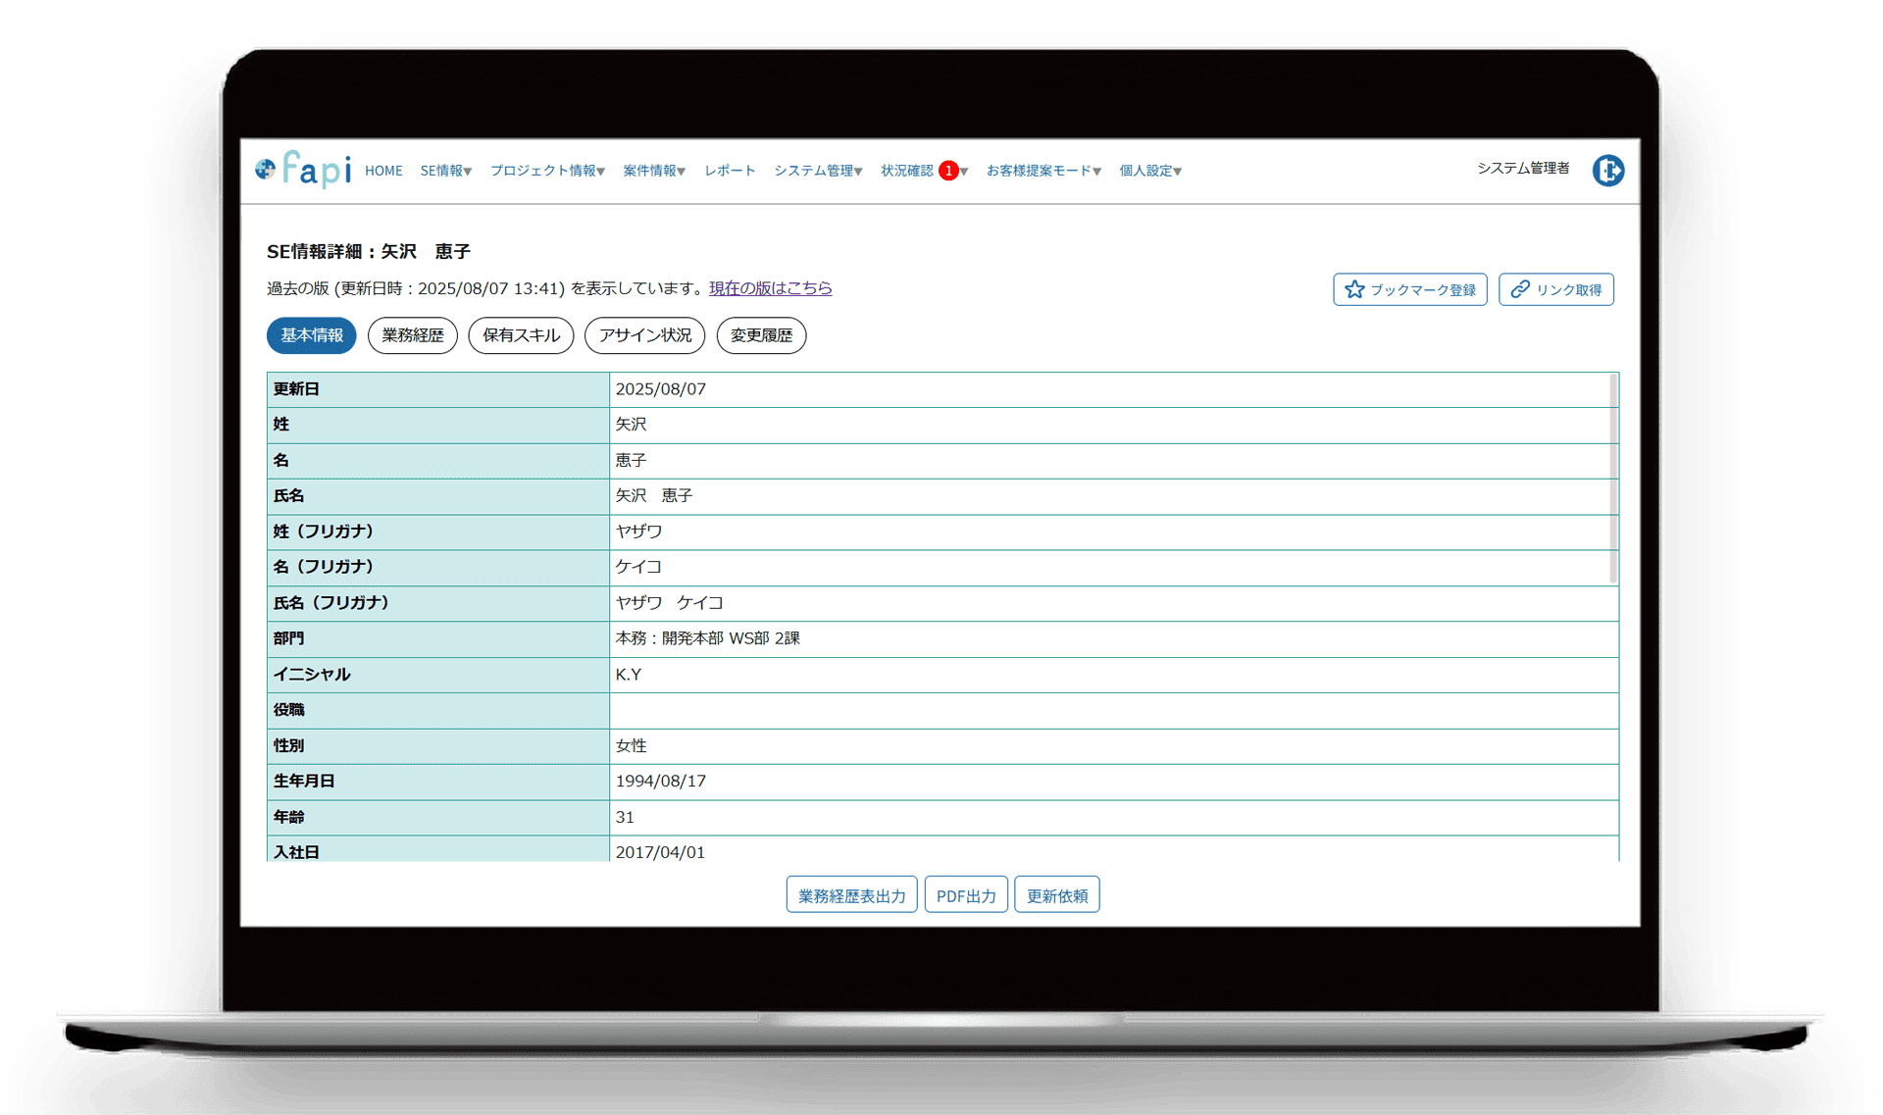Select the 保有スキル tab

521,335
